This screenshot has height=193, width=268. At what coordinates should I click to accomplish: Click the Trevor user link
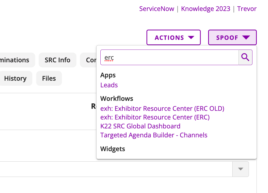click(247, 9)
